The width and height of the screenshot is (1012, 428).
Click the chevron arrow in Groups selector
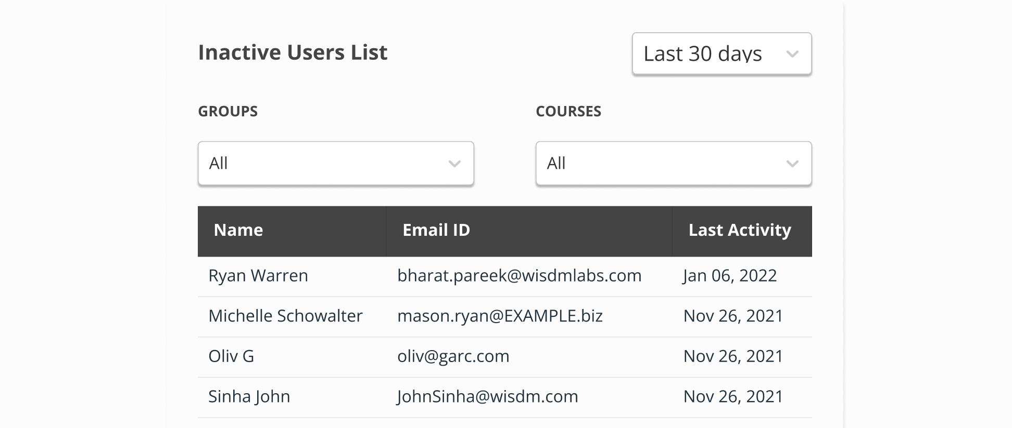point(454,164)
